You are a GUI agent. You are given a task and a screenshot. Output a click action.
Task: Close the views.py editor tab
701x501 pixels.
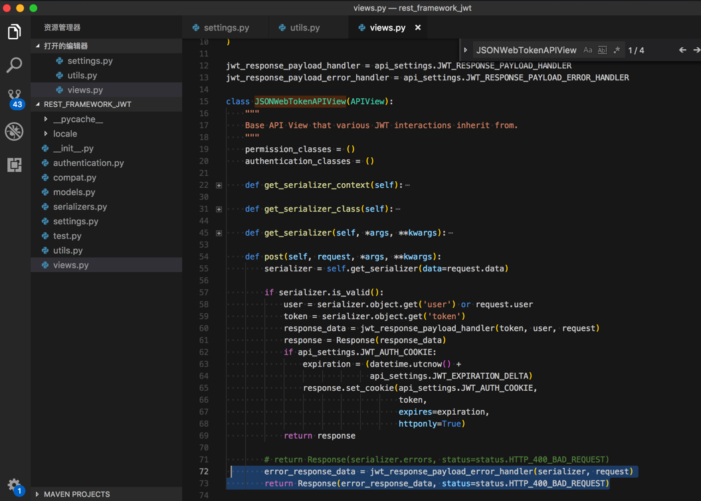[418, 28]
